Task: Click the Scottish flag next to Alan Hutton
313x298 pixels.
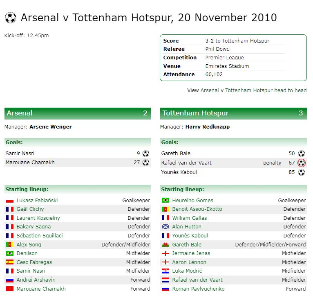Action: pyautogui.click(x=165, y=227)
